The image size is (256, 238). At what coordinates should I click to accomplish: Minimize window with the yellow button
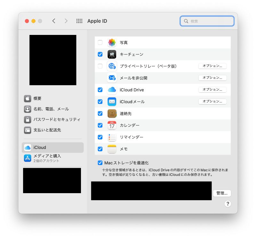click(x=34, y=21)
